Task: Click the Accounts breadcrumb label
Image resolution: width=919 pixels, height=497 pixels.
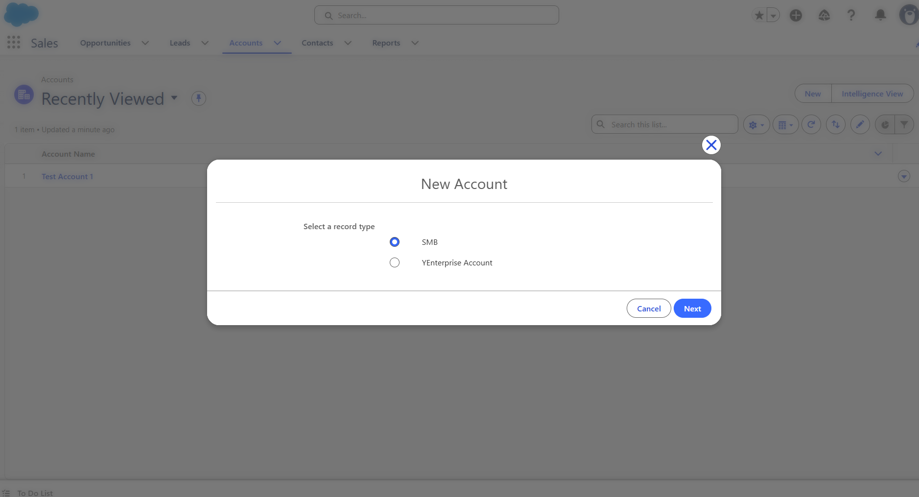Action: [x=57, y=80]
